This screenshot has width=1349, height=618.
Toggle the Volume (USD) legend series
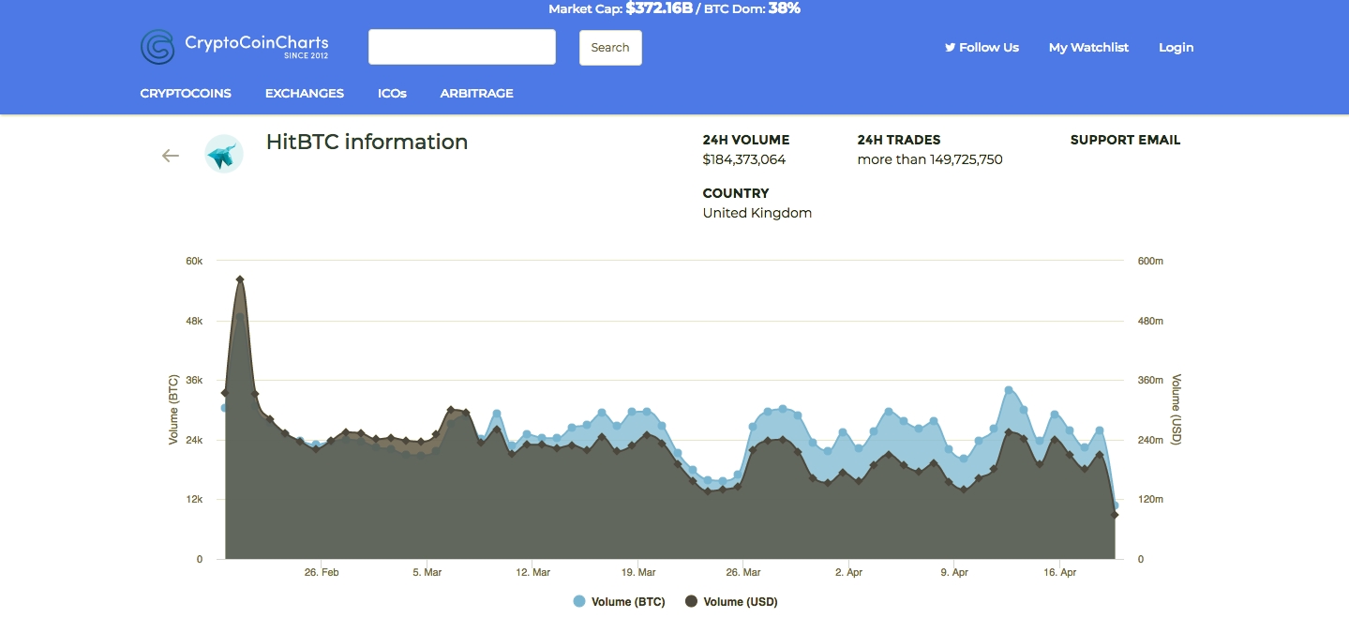coord(731,602)
